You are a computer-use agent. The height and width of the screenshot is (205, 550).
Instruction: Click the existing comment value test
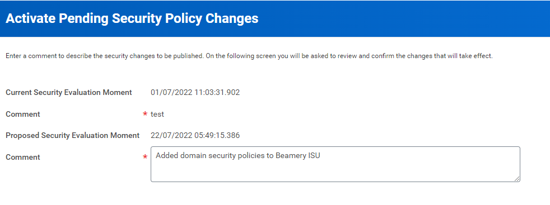coord(157,115)
